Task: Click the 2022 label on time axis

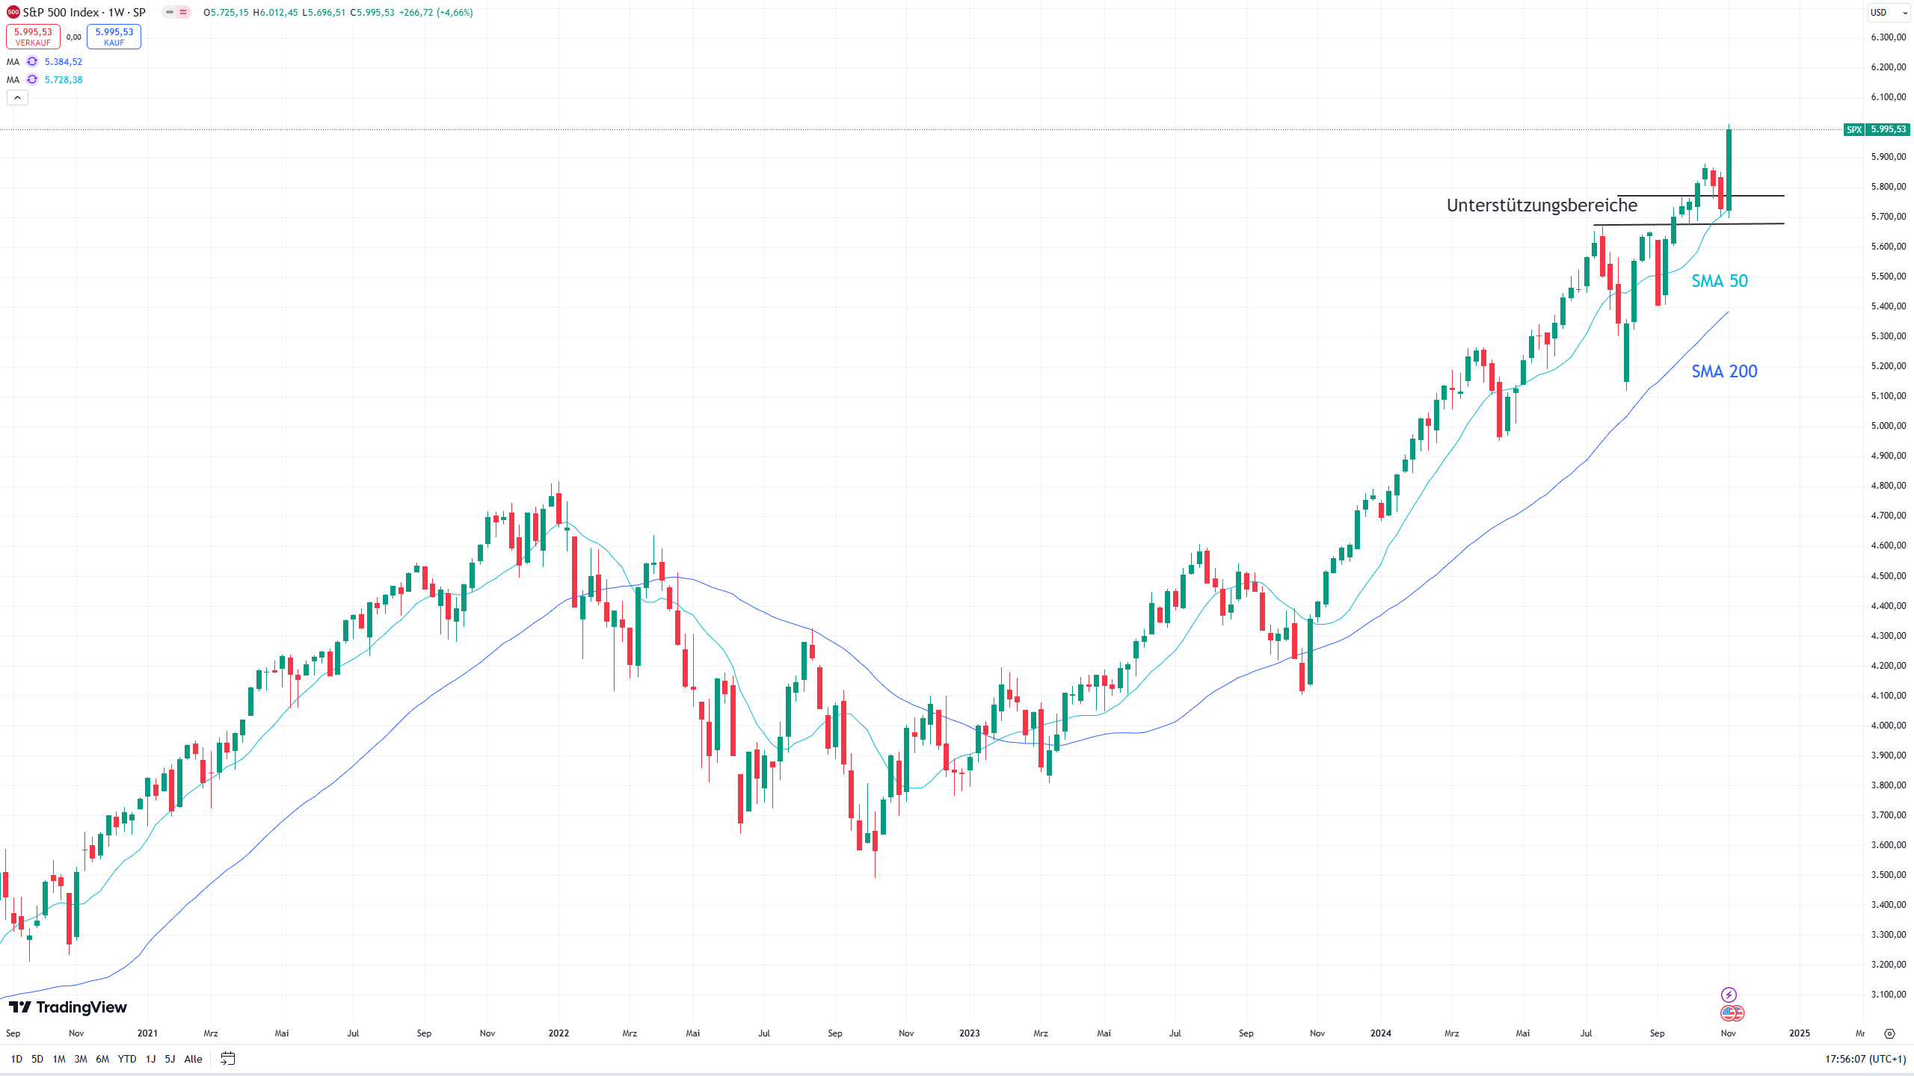Action: [x=558, y=1033]
